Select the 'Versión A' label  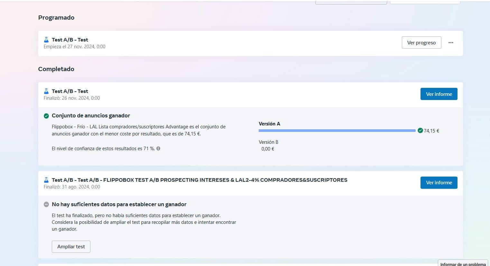tap(269, 124)
